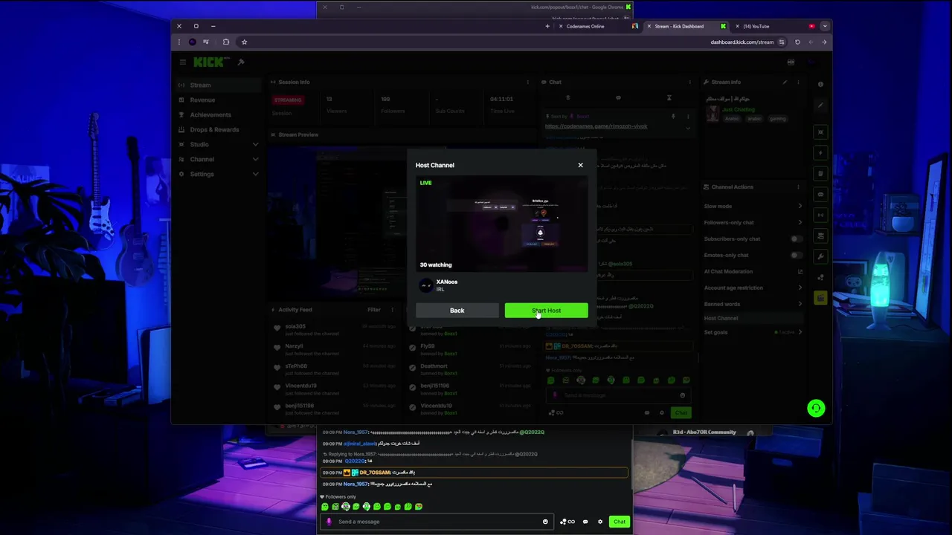Expand Banned words settings
The height and width of the screenshot is (535, 952).
tap(753, 304)
